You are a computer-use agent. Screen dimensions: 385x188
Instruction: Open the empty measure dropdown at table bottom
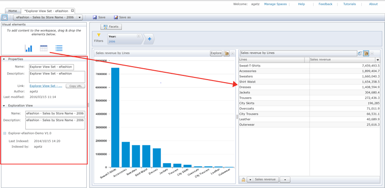pos(285,180)
